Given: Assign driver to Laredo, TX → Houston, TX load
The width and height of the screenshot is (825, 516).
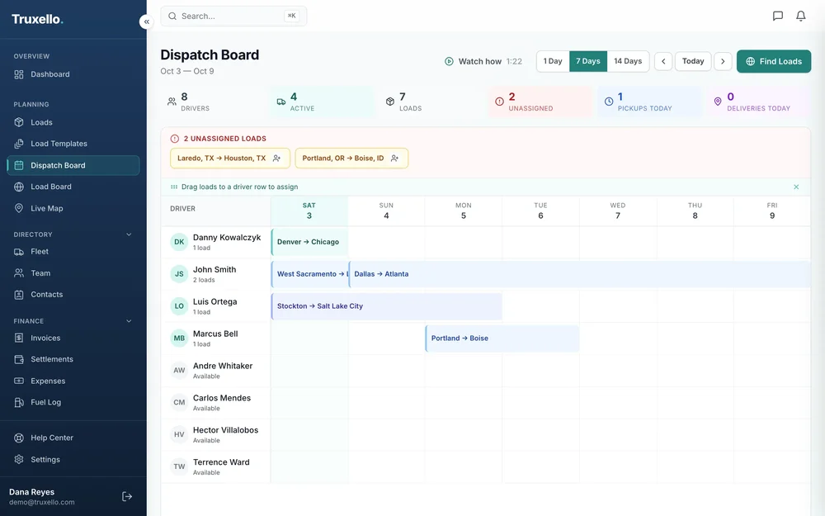Looking at the screenshot, I should point(276,158).
